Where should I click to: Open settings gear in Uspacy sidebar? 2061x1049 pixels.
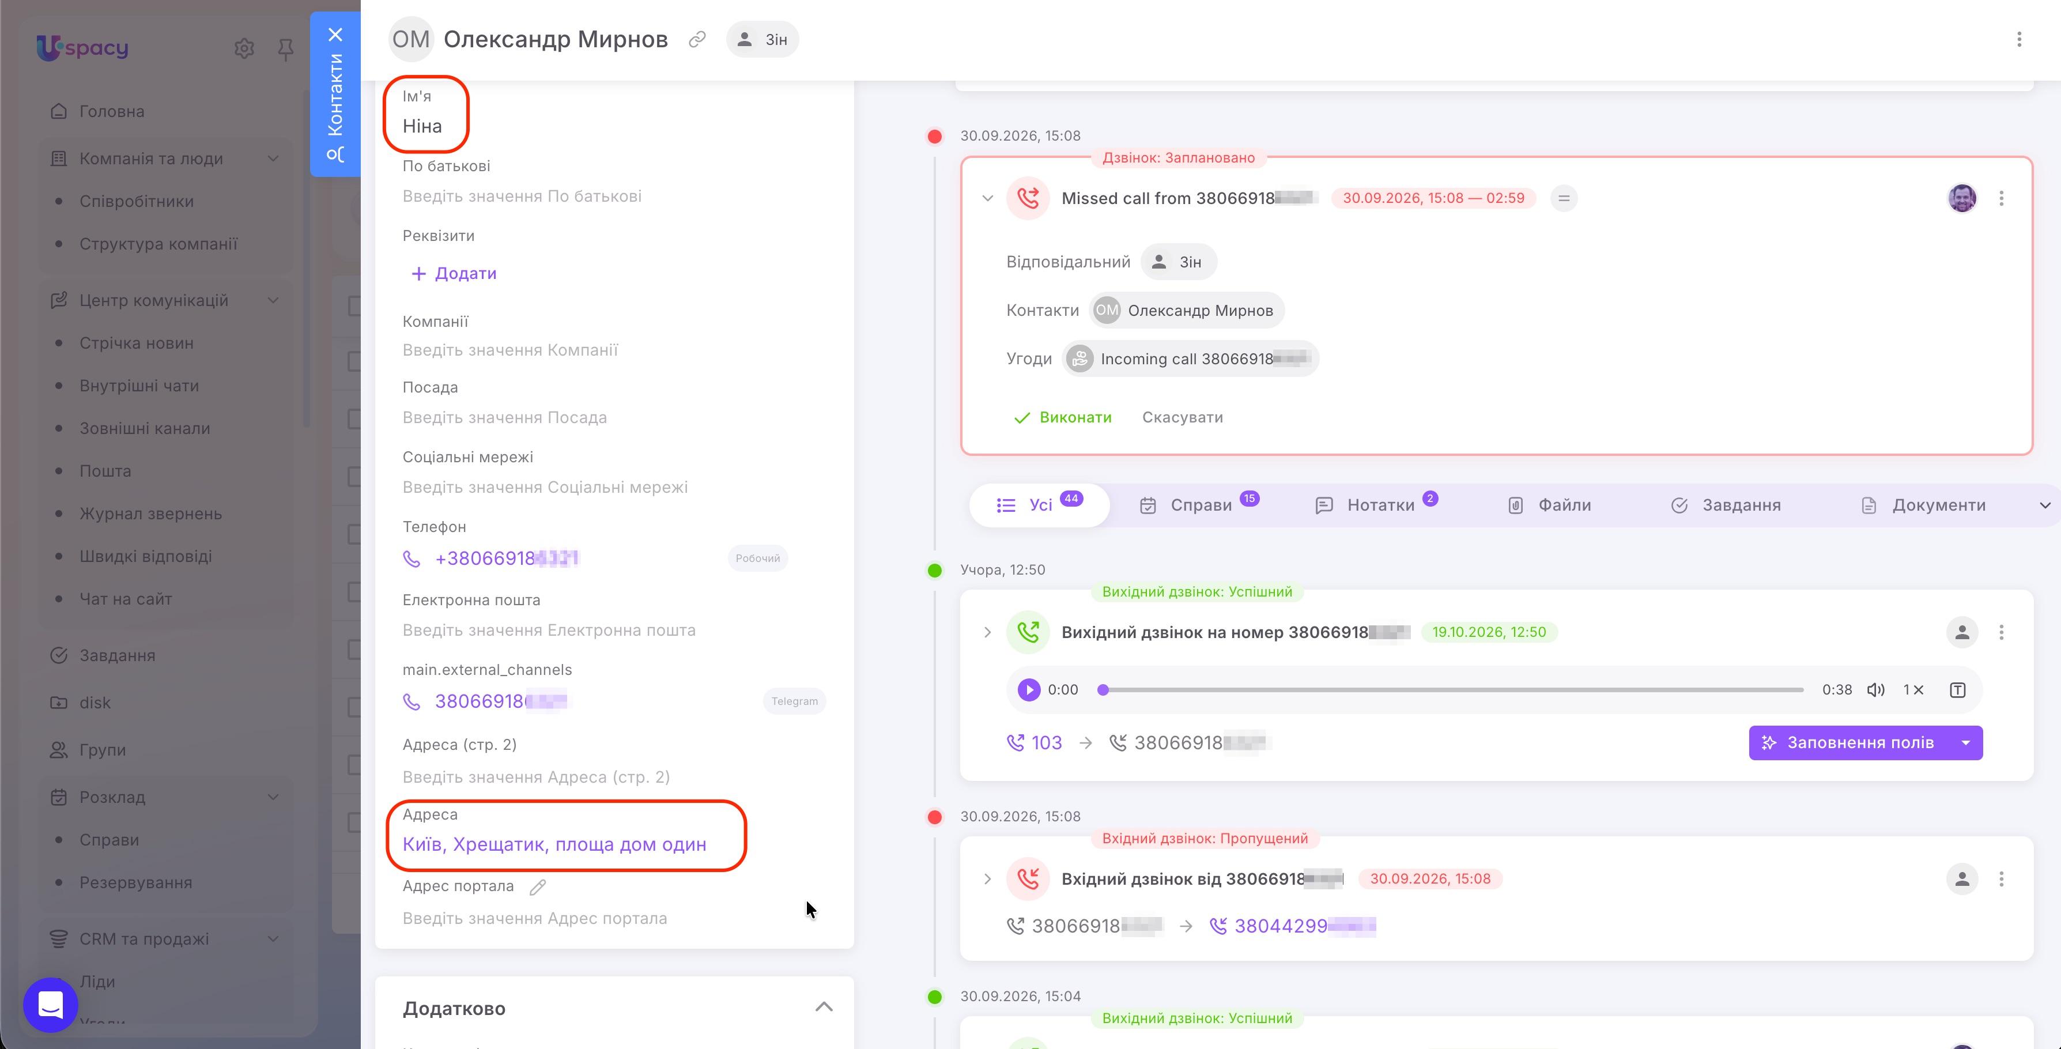[x=244, y=49]
